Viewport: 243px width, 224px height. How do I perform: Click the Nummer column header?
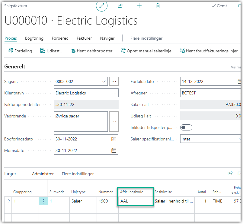click(105, 192)
